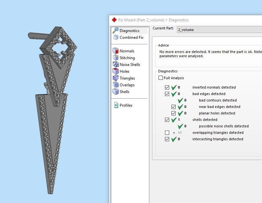Viewport: 262px width, 203px height.
Task: Uncheck shells detected checkbox
Action: point(167,120)
